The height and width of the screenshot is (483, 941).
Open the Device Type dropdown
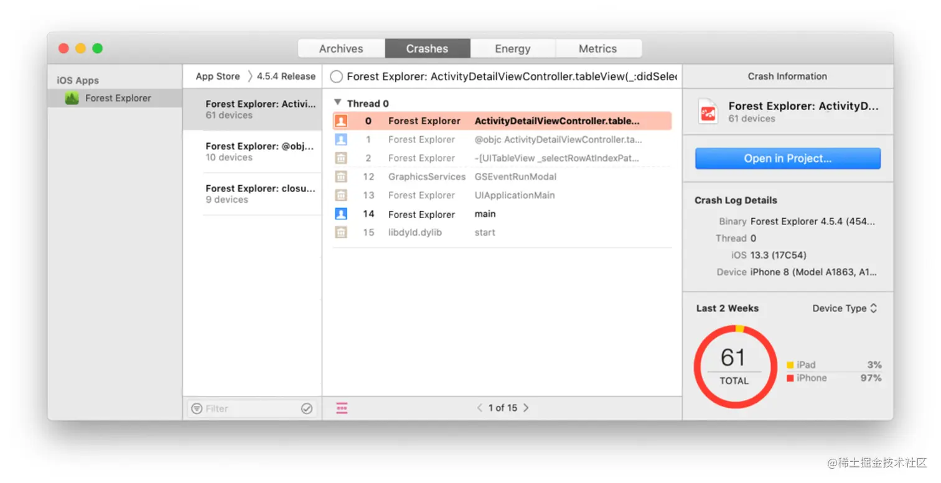(x=845, y=308)
